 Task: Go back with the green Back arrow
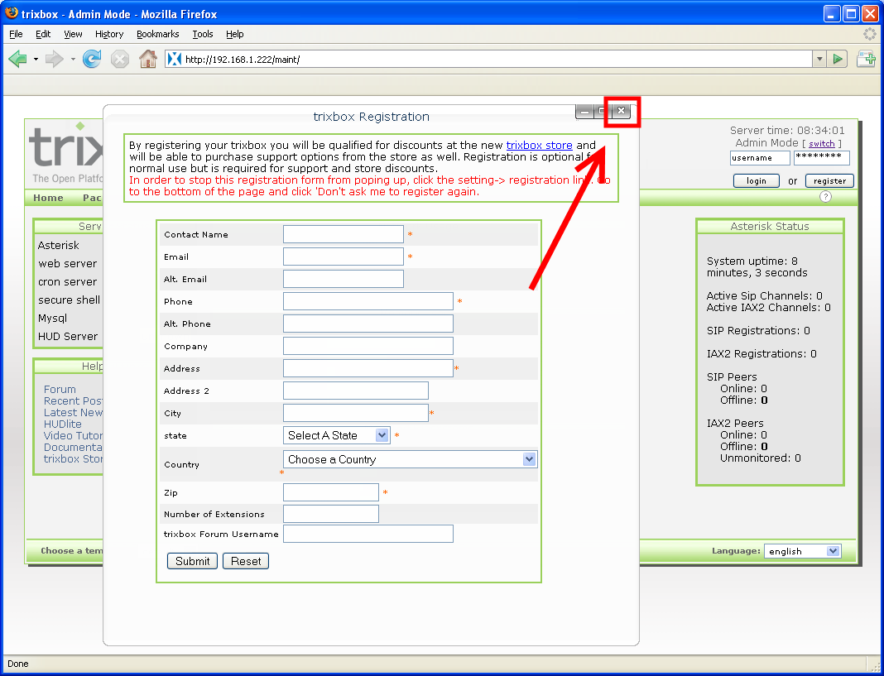pos(17,59)
